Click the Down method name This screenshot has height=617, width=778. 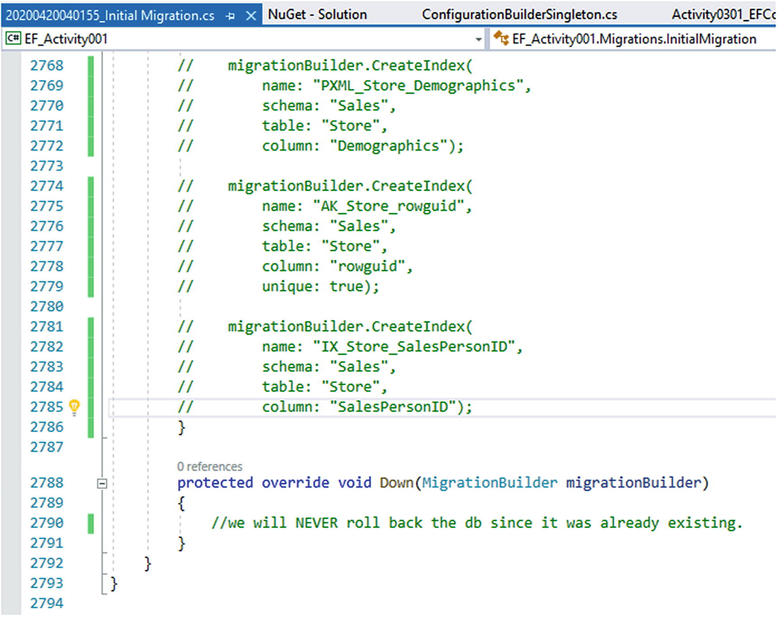tap(396, 483)
